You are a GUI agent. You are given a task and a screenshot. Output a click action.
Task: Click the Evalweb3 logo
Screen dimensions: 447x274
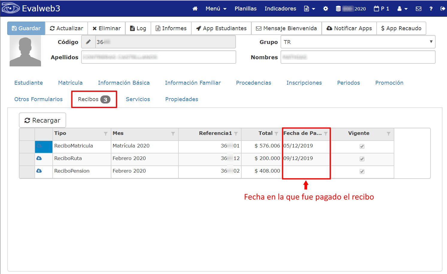coord(31,8)
